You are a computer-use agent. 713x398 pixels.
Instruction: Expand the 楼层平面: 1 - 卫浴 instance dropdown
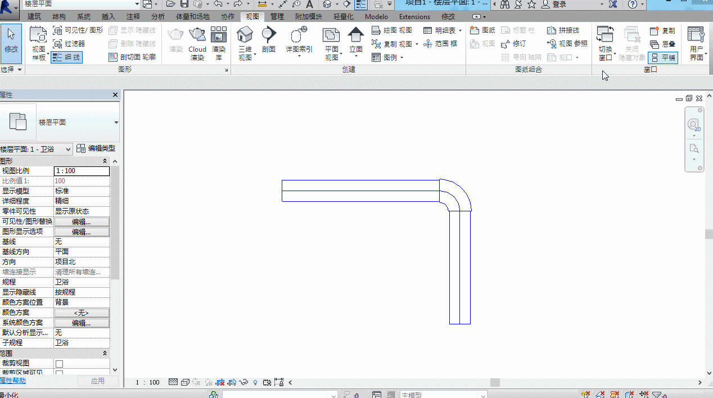click(36, 149)
